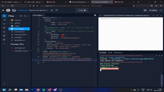Image resolution: width=164 pixels, height=92 pixels.
Task: Switch to Discord Developer Portal tab
Action: (x=79, y=2)
